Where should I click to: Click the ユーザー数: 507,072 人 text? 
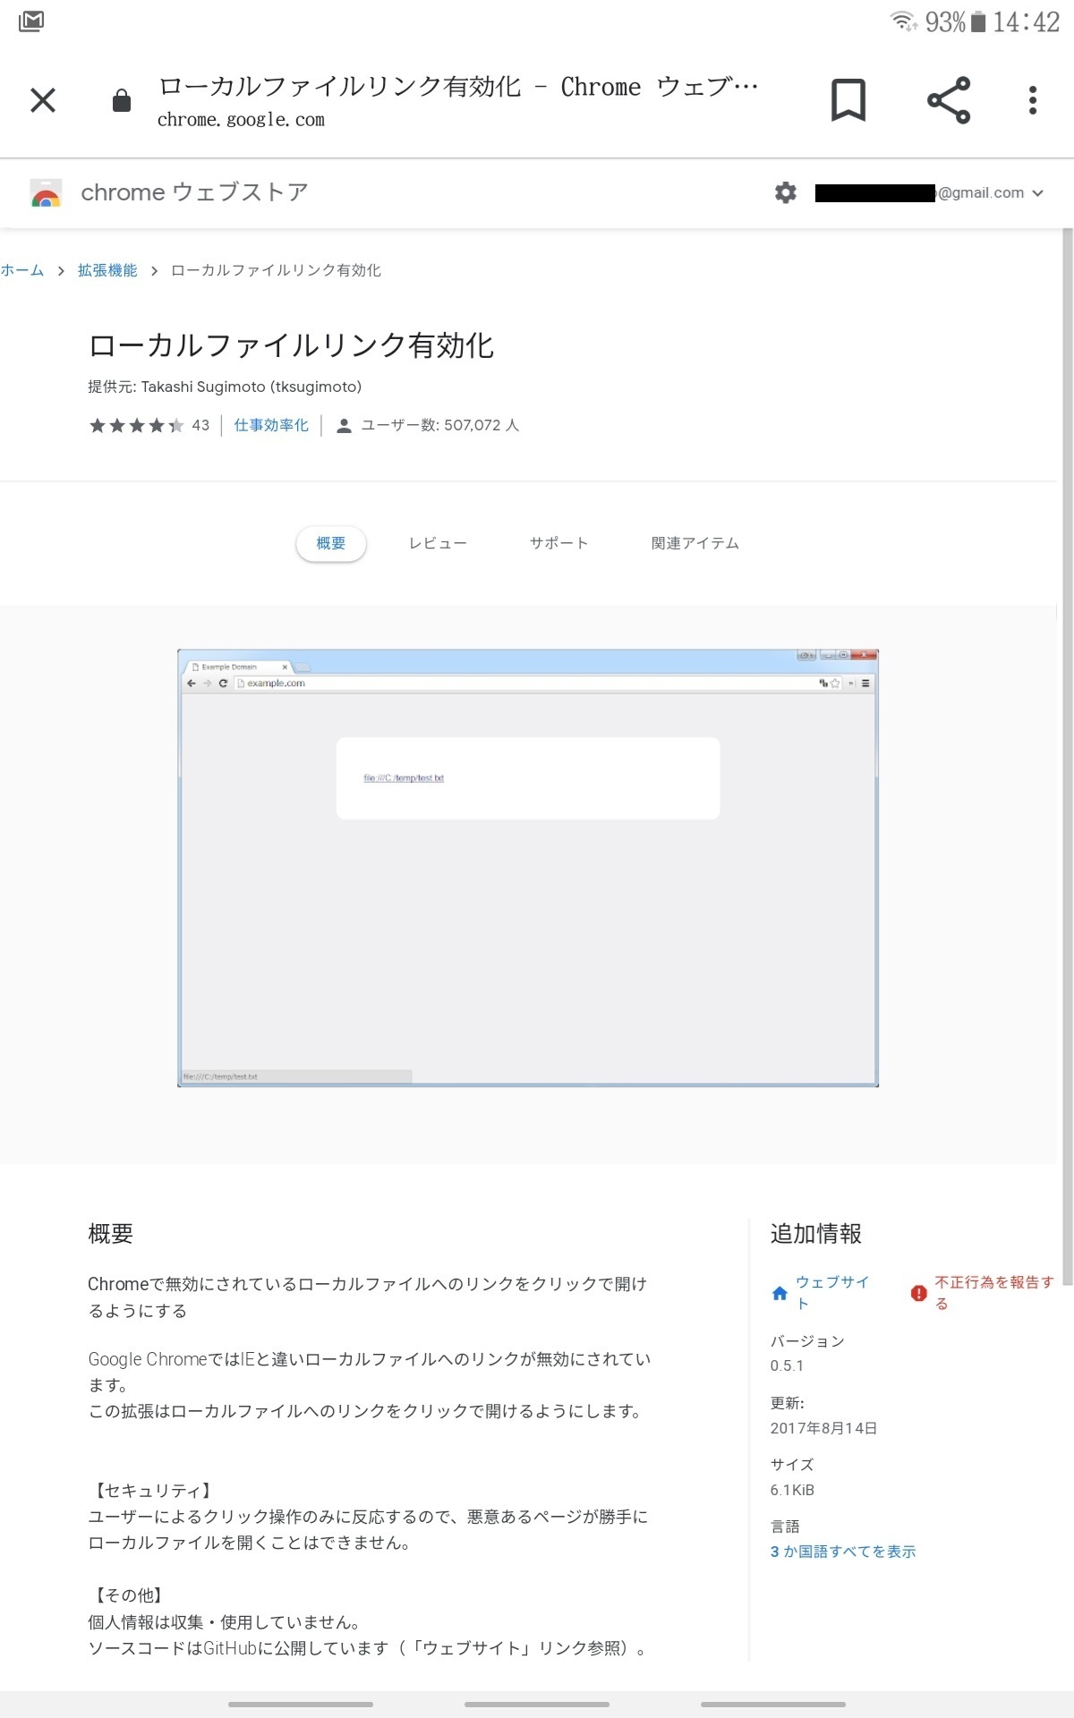click(x=440, y=426)
